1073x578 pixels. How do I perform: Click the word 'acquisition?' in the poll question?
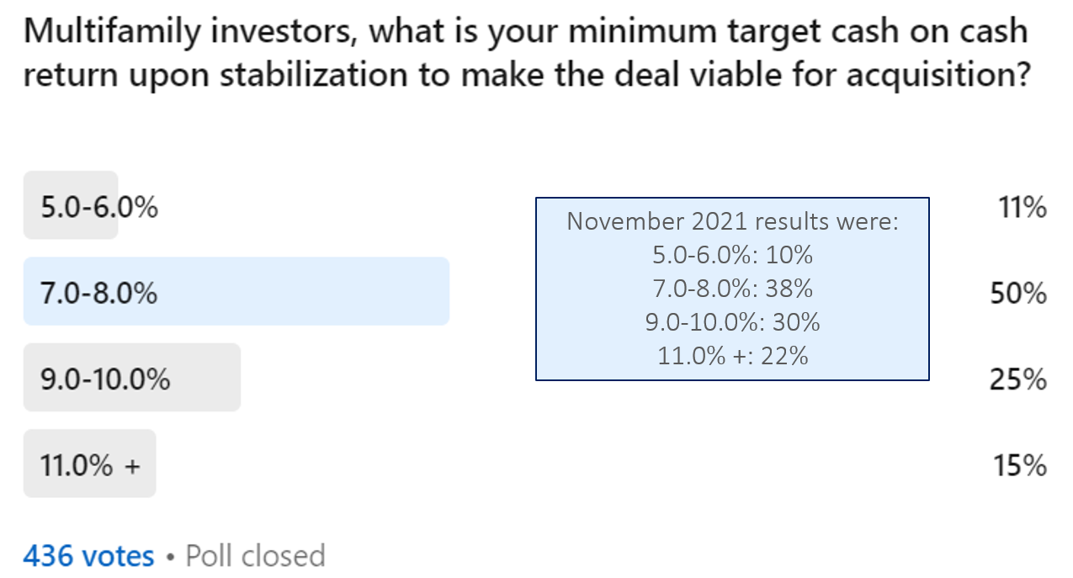(938, 75)
